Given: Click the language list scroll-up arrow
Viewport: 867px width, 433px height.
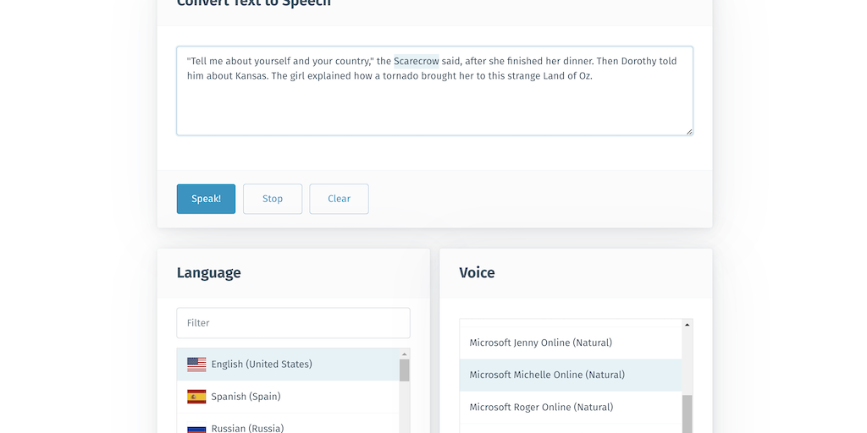Looking at the screenshot, I should [405, 354].
